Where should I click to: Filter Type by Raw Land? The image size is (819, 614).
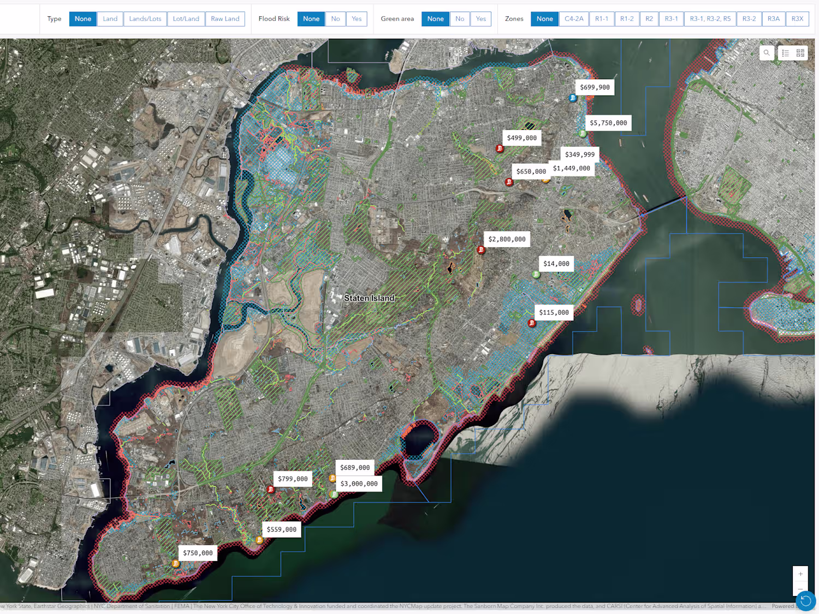pos(225,19)
